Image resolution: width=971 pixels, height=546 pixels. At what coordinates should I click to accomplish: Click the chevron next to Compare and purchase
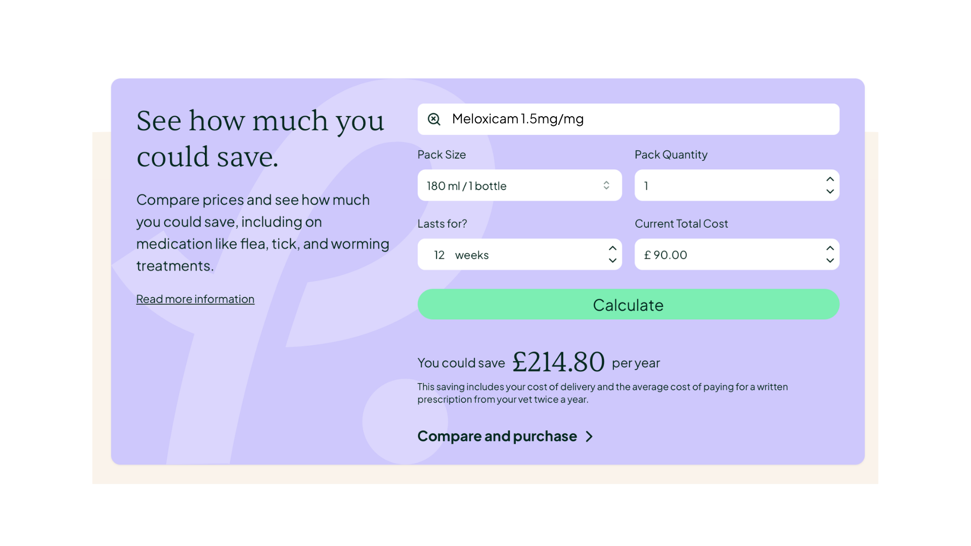point(590,436)
